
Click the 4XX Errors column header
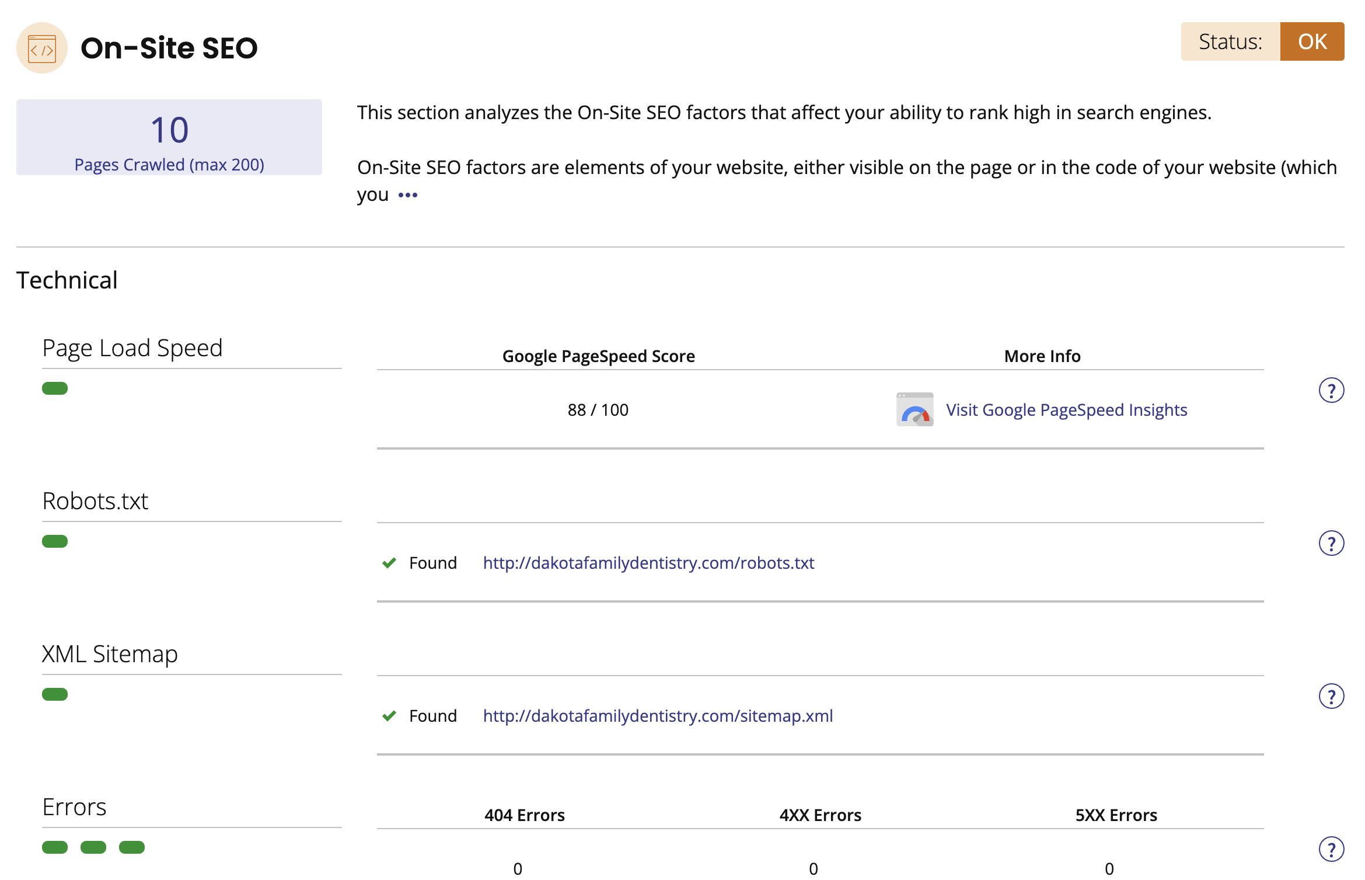coord(821,815)
